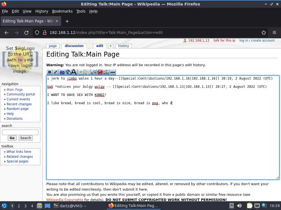Insert level 2 headline with big A
Screen dimensions: 281x210
(x=74, y=72)
